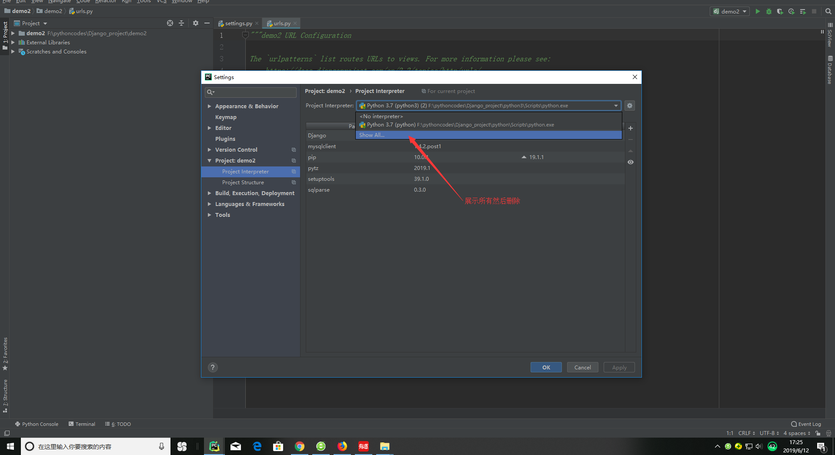The image size is (835, 455).
Task: Open the Terminal tool window
Action: click(82, 424)
